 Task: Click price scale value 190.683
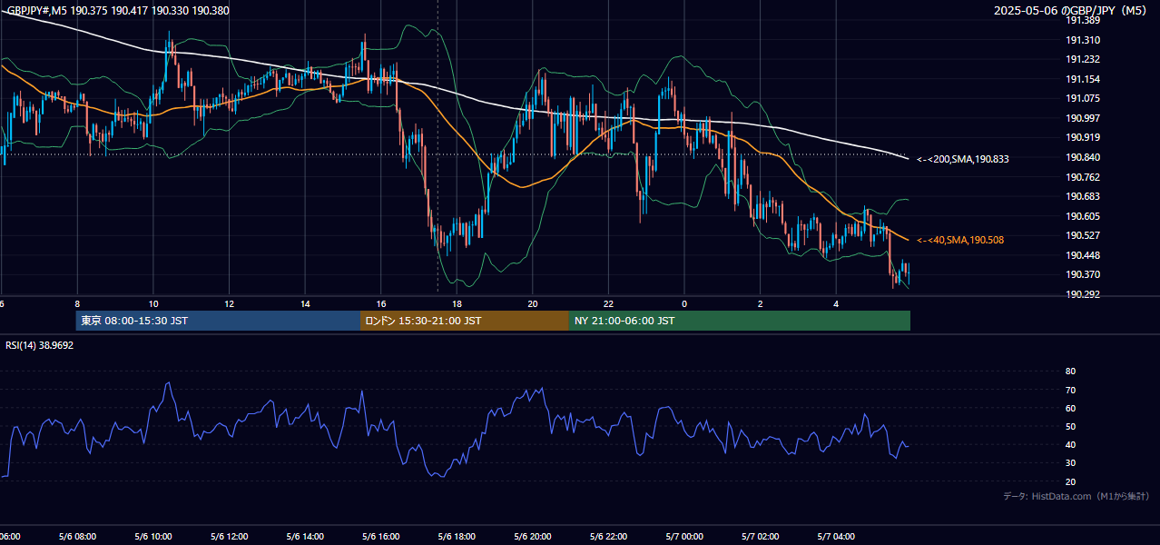click(1083, 196)
